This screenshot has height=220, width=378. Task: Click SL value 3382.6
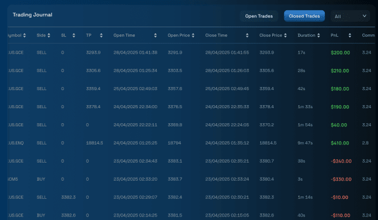click(68, 215)
